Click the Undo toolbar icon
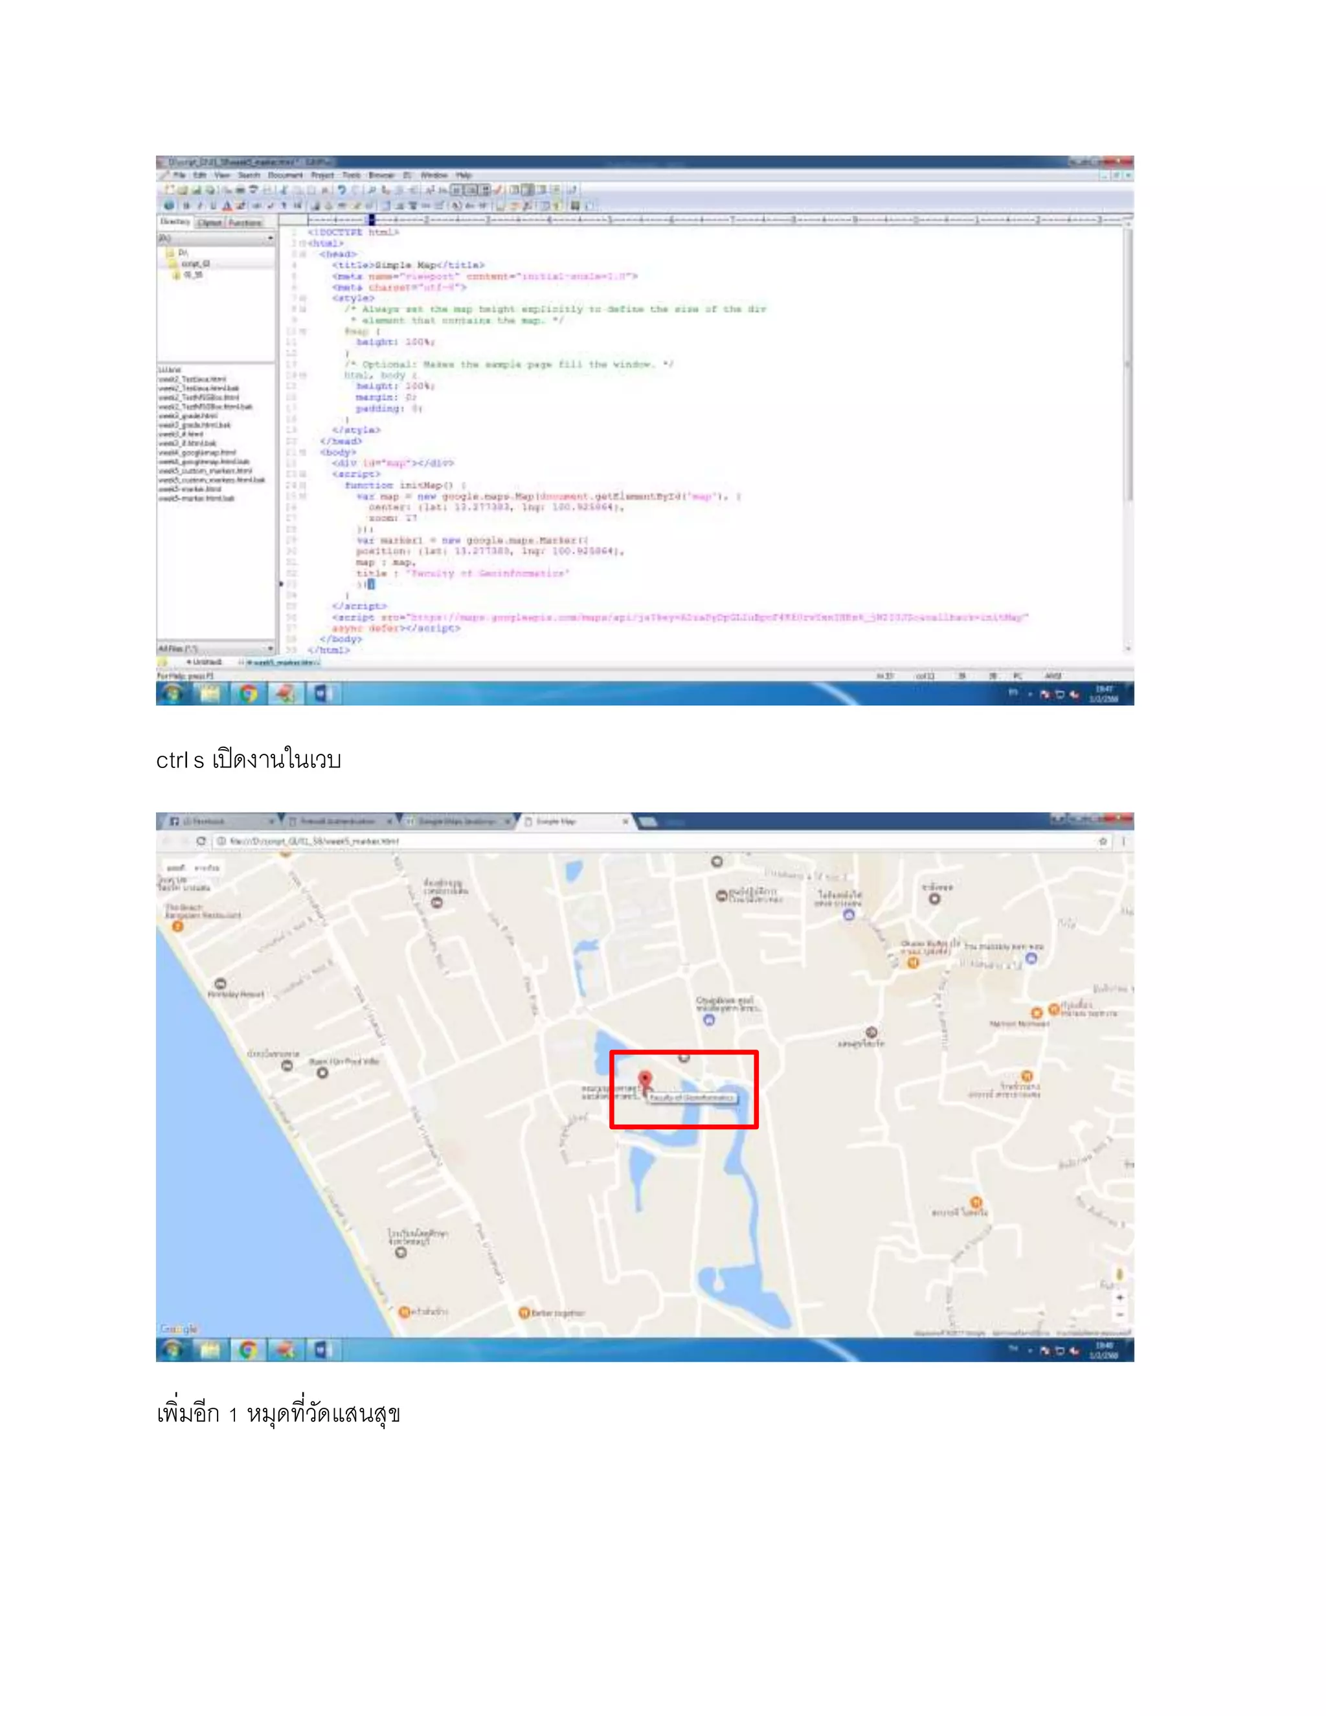Image resolution: width=1326 pixels, height=1716 pixels. (343, 189)
